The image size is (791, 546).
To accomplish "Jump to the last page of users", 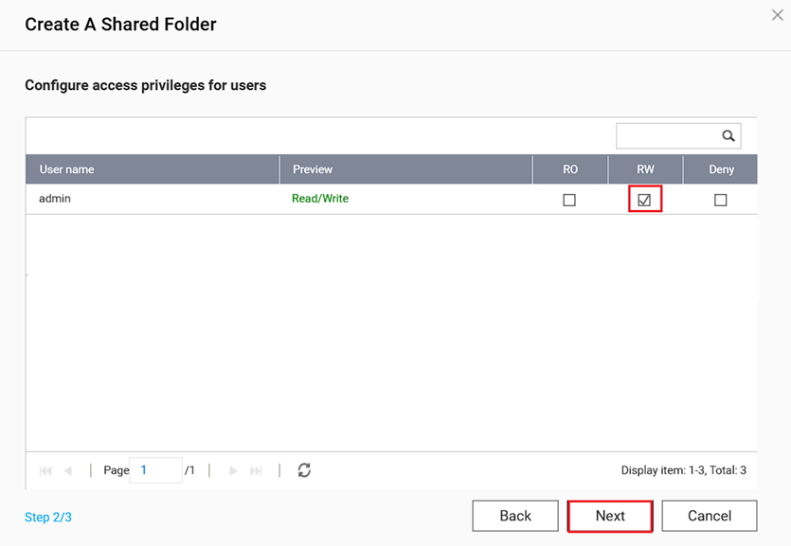I will 256,470.
